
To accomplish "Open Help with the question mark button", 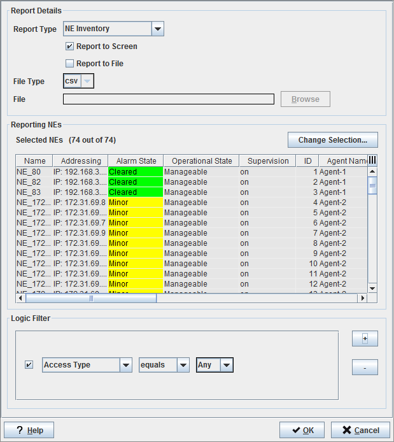I will [x=29, y=430].
